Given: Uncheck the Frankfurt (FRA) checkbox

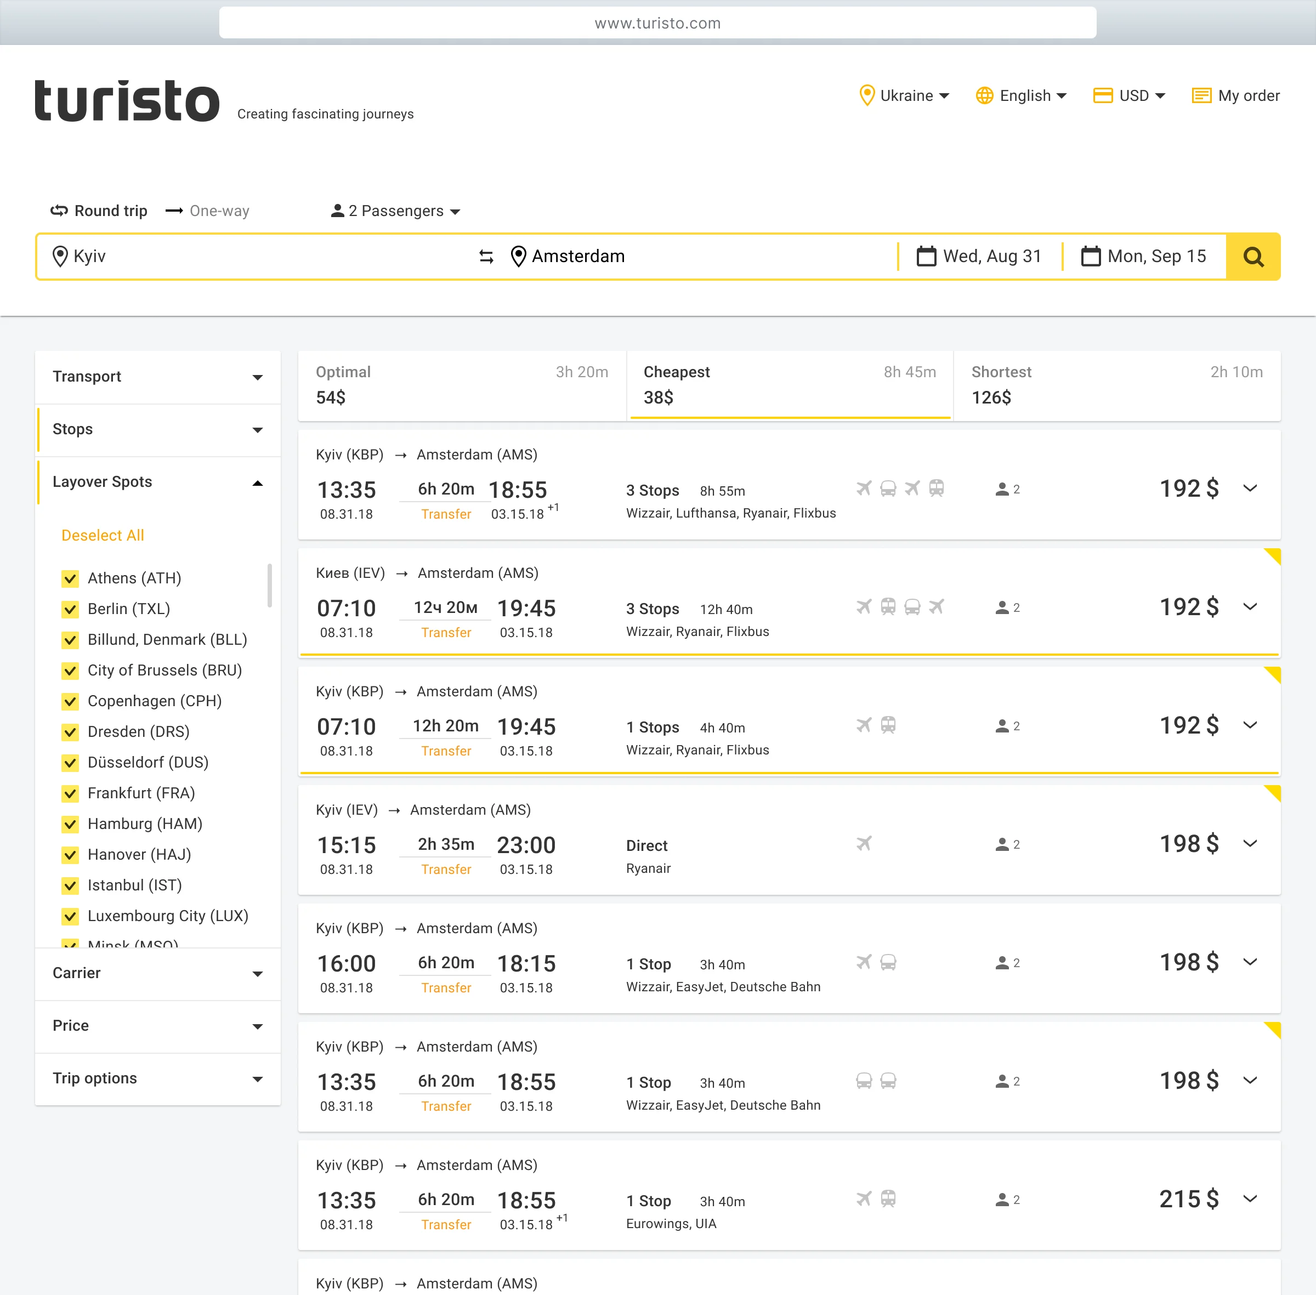Looking at the screenshot, I should (70, 794).
